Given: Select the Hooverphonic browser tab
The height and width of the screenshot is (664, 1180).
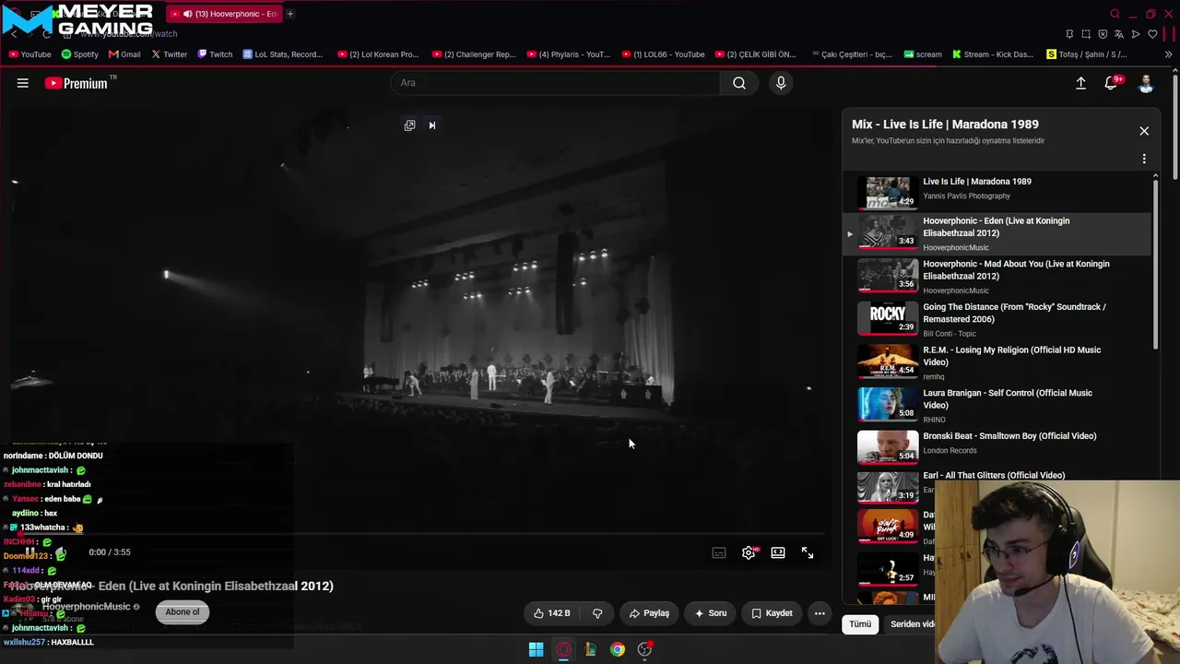Looking at the screenshot, I should [x=226, y=14].
